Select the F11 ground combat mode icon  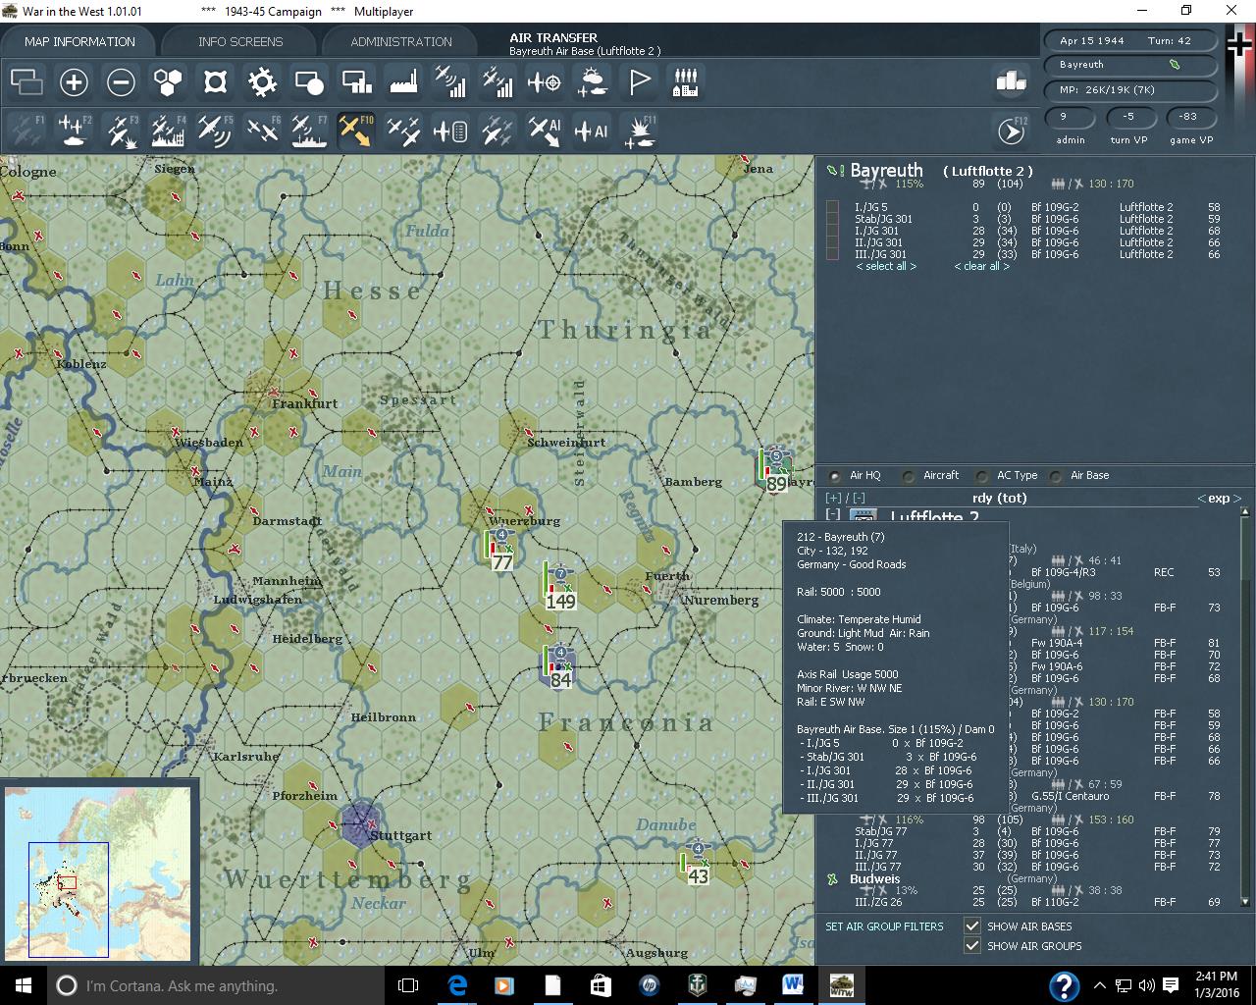(x=639, y=131)
